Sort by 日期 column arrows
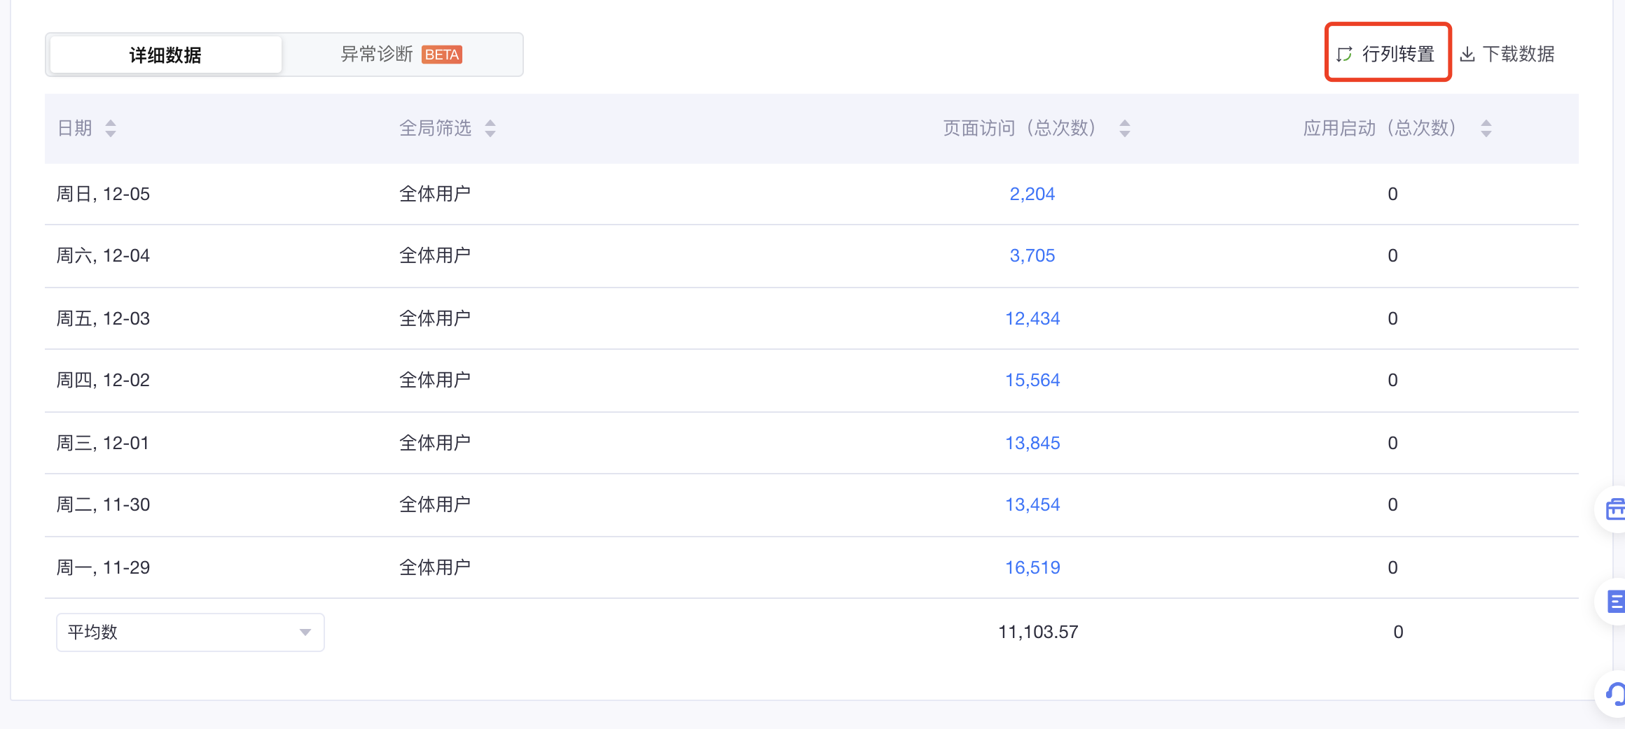This screenshot has height=729, width=1625. click(x=111, y=128)
